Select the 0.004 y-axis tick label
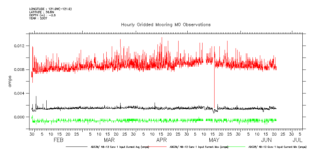Viewport: 327px width, 163px height. [x=19, y=93]
